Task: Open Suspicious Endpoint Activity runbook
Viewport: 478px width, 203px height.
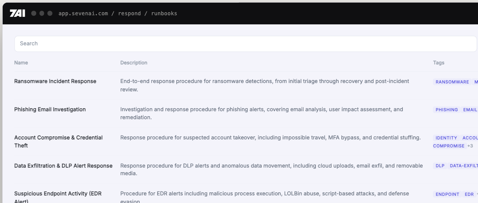Action: (58, 198)
